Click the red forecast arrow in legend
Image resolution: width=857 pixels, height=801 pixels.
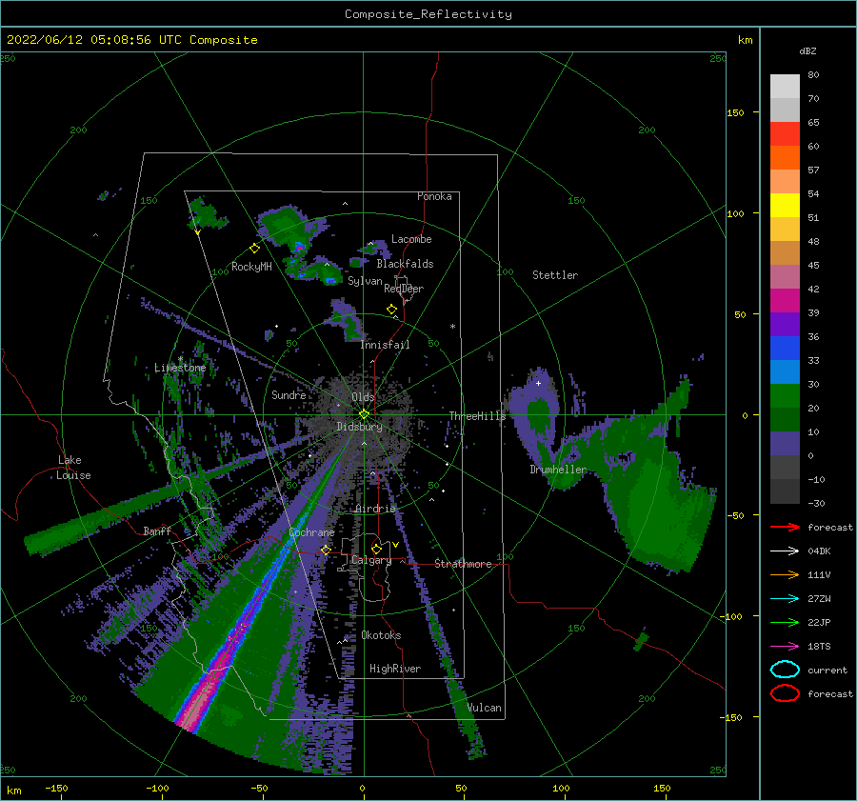[785, 527]
